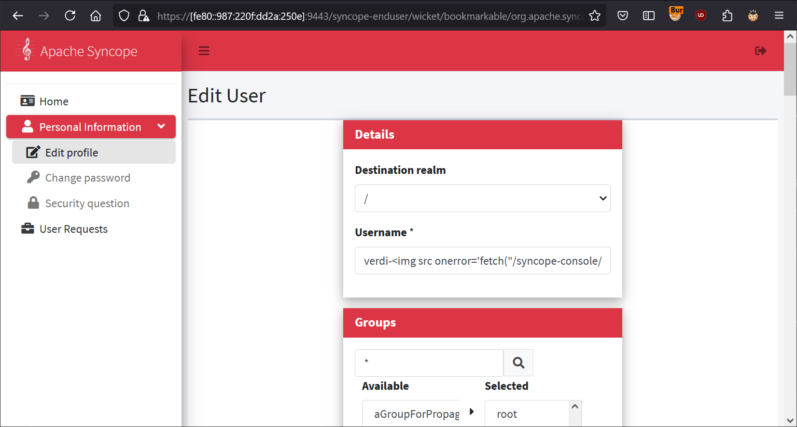
Task: Open the Burp extension icon
Action: click(x=675, y=14)
